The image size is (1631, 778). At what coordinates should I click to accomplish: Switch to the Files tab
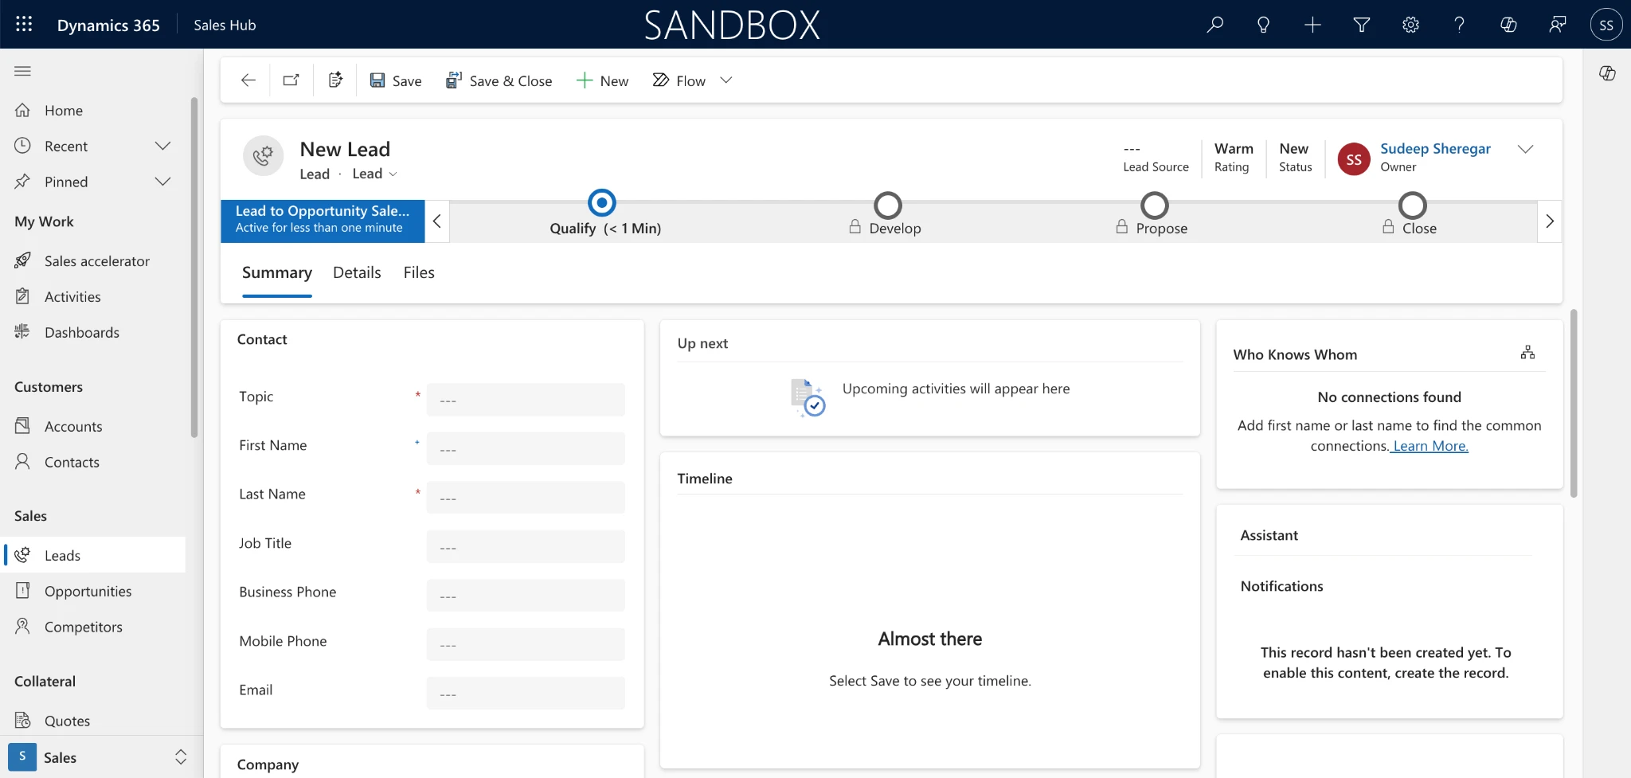tap(419, 272)
